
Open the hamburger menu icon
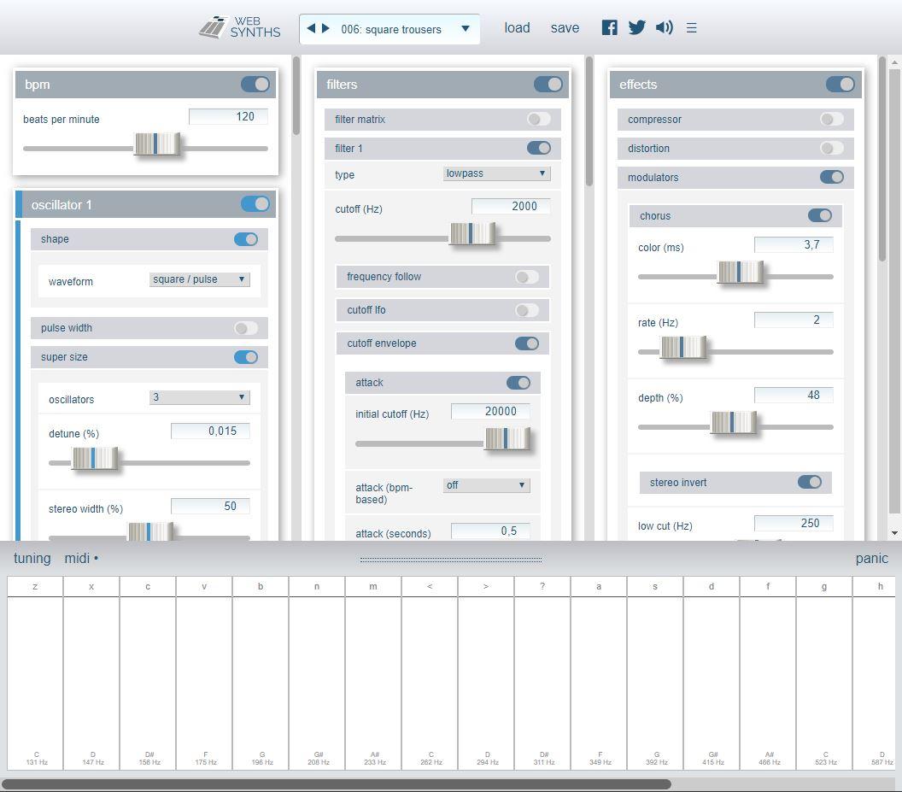tap(692, 27)
